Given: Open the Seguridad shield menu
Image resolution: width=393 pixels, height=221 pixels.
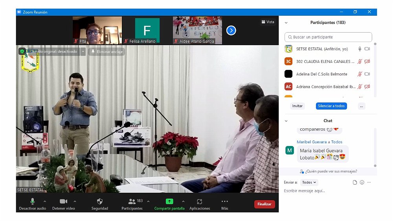Looking at the screenshot, I should tap(99, 201).
